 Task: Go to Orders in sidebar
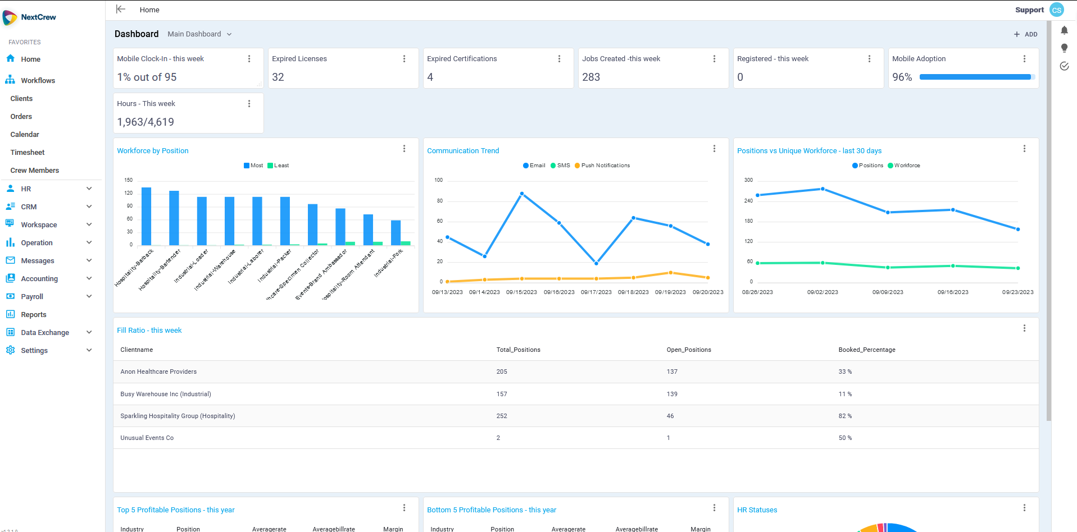click(21, 117)
